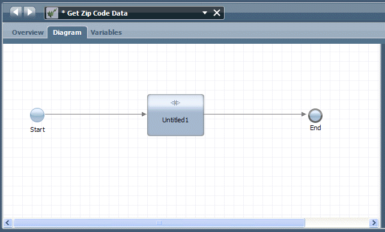Select the End event circle

click(315, 116)
